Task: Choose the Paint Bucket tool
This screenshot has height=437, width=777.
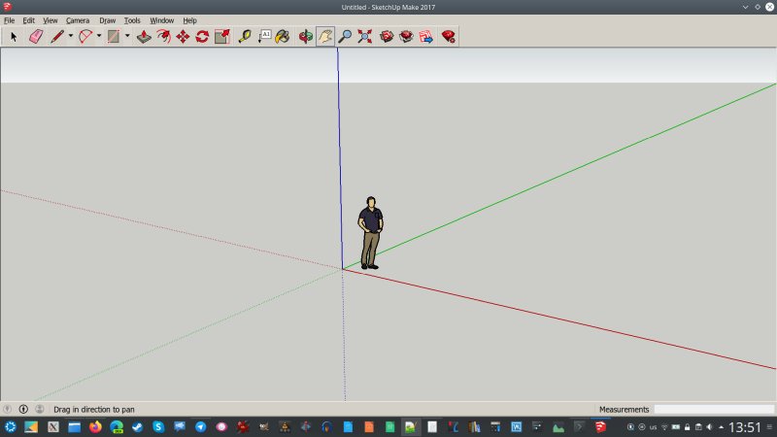Action: tap(283, 37)
